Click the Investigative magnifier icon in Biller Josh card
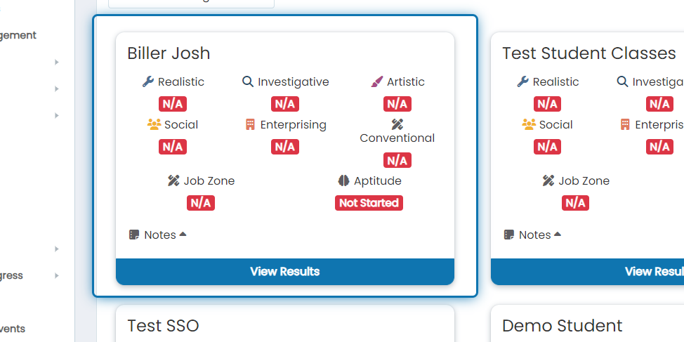Viewport: 684px width, 342px height. click(248, 81)
